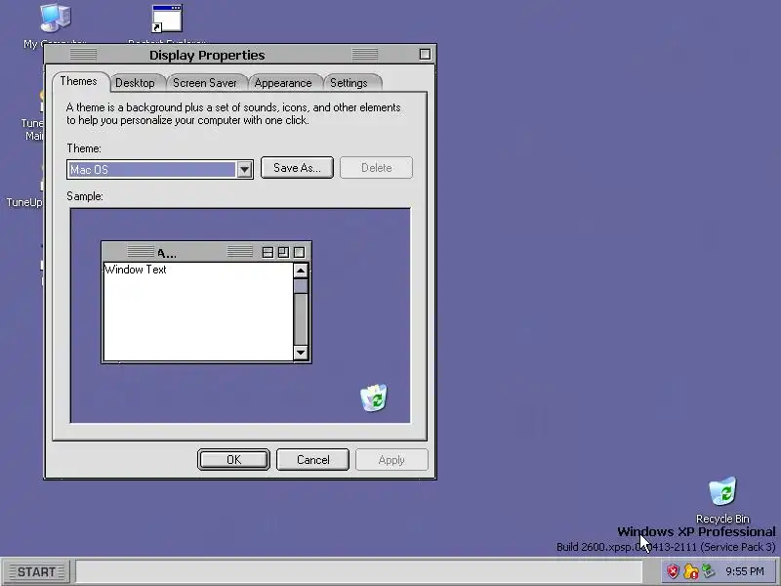Screen dimensions: 781x586
Task: Open the Recycle Bin on desktop
Action: 722,491
